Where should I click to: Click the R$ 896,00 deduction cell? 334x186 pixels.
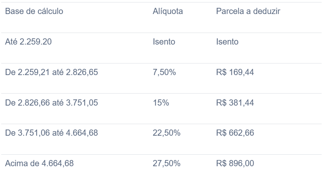point(235,163)
